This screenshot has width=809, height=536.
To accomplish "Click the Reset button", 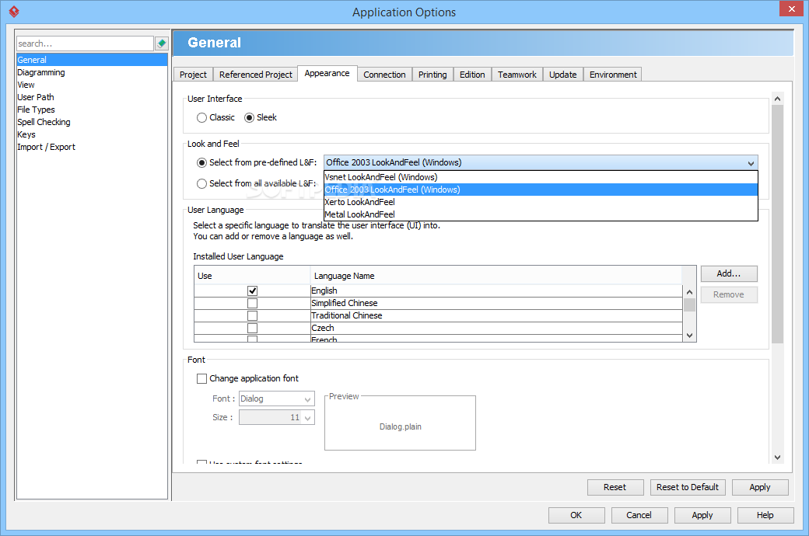I will (615, 487).
